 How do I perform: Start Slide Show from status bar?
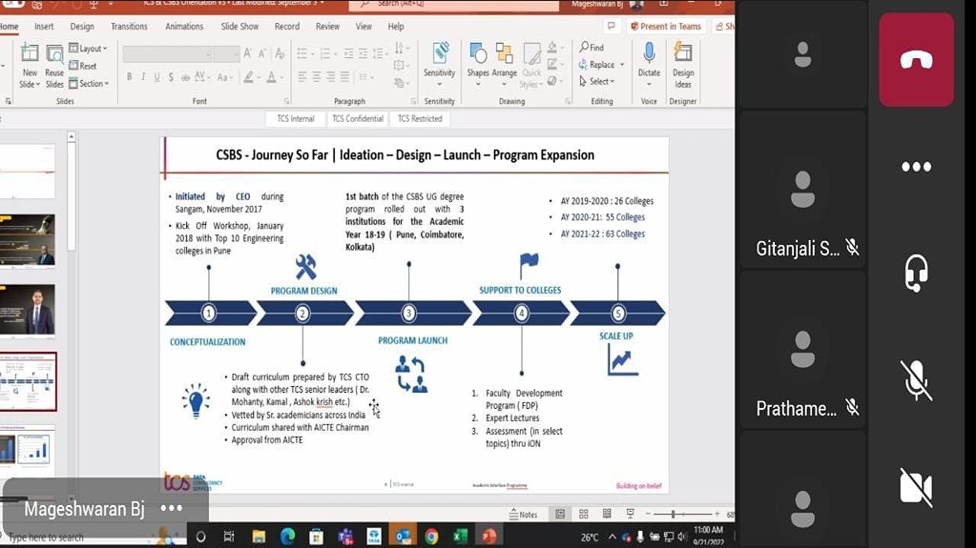[x=630, y=514]
